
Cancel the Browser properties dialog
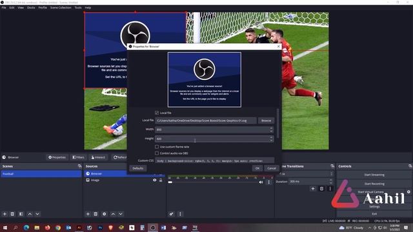272,168
